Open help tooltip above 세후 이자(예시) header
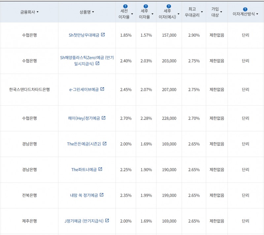 [169, 6]
